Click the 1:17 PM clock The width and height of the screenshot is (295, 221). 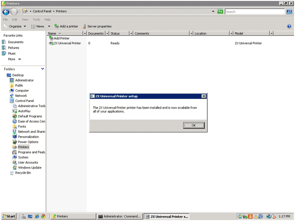pyautogui.click(x=284, y=216)
